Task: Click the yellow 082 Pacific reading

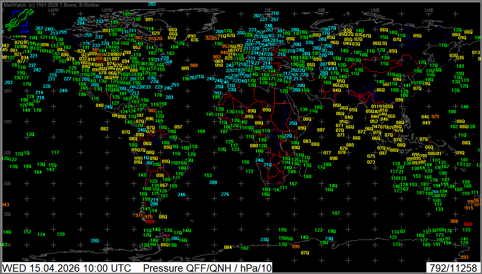Action: pos(104,129)
